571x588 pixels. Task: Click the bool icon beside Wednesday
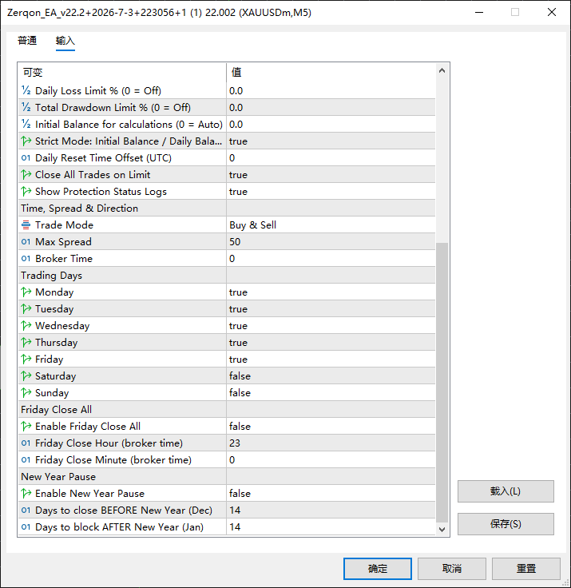coord(26,325)
